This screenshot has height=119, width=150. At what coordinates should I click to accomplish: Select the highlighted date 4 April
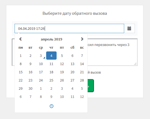(51, 56)
